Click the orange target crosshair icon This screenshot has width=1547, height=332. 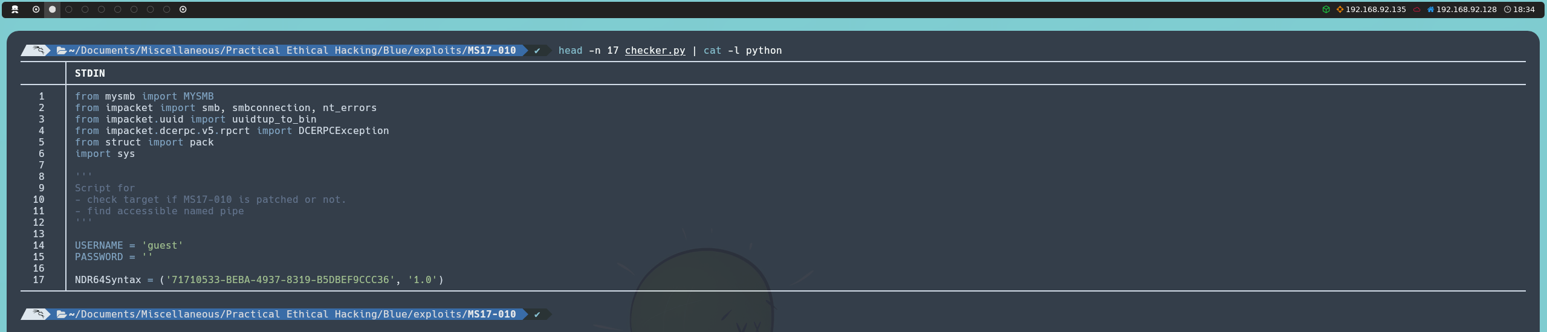(1340, 9)
